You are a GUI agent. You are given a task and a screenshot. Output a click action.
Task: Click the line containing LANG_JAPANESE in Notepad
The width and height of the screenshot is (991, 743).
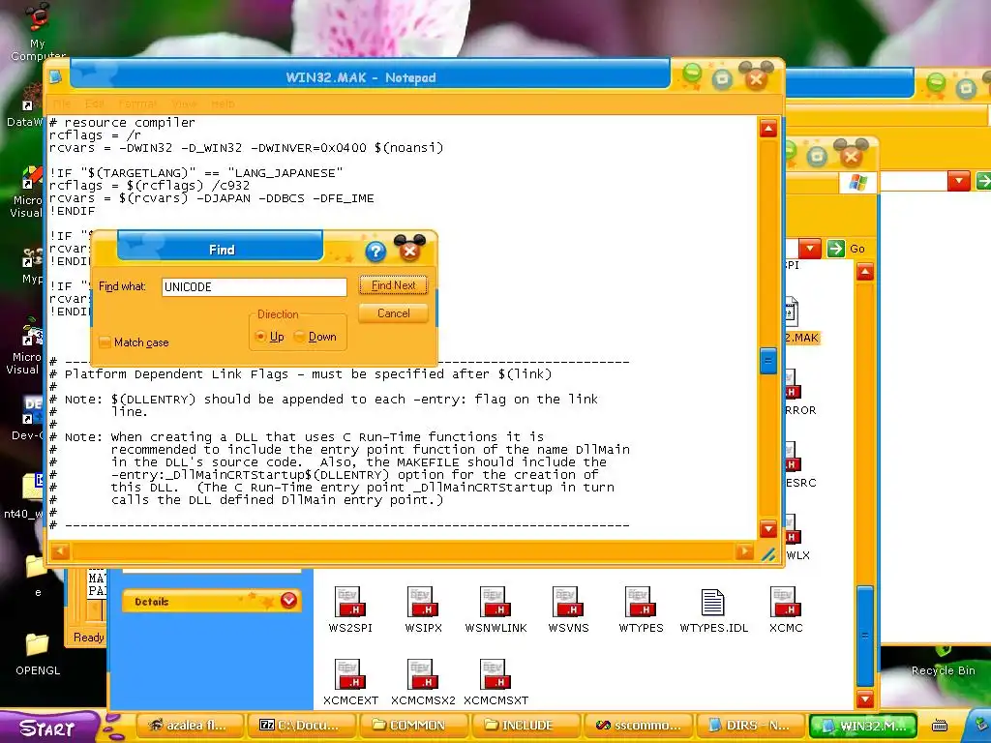click(195, 173)
